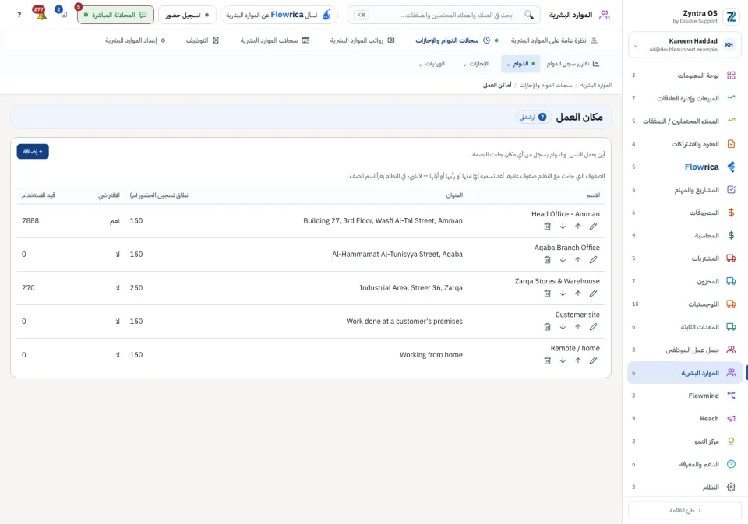Open the الإجازات dropdown
Screen dimensions: 748x524
[475, 63]
